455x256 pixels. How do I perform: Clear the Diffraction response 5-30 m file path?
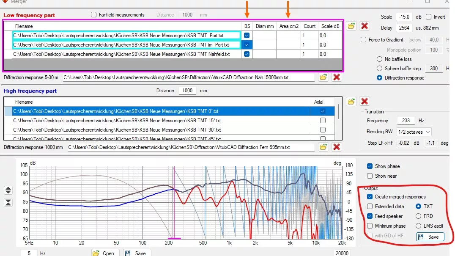point(337,77)
